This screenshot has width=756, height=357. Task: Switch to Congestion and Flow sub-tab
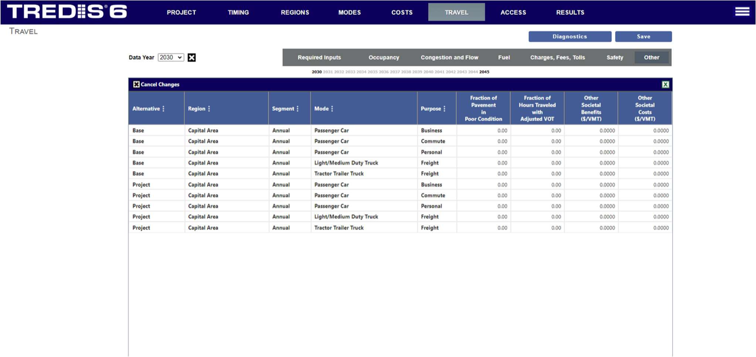(x=449, y=58)
